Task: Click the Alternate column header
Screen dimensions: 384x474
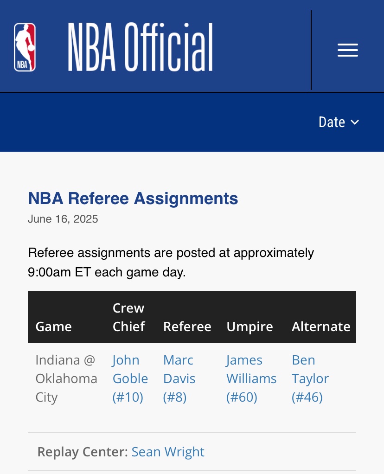Action: pos(320,327)
